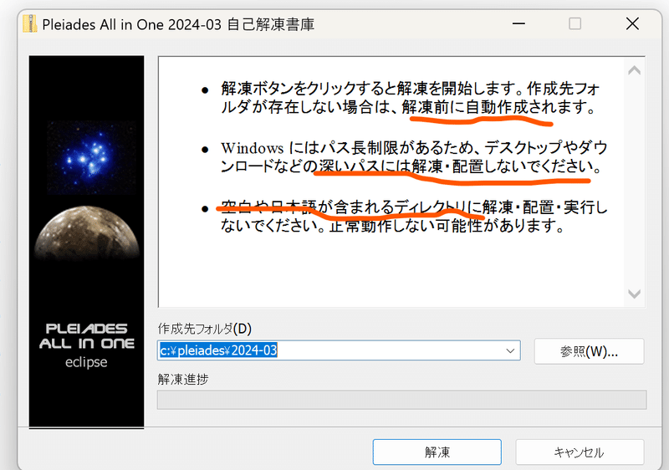This screenshot has height=470, width=669.
Task: Click the PLEIADES ALL IN ONE eclipse logo text
Action: pos(87,345)
